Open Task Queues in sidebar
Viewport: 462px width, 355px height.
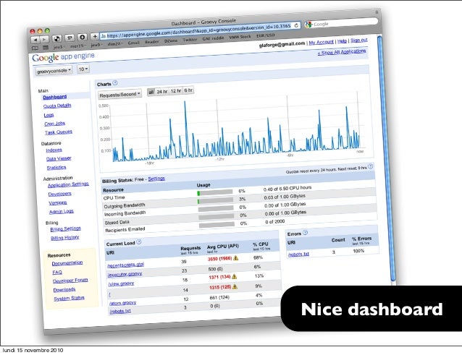[x=59, y=132]
